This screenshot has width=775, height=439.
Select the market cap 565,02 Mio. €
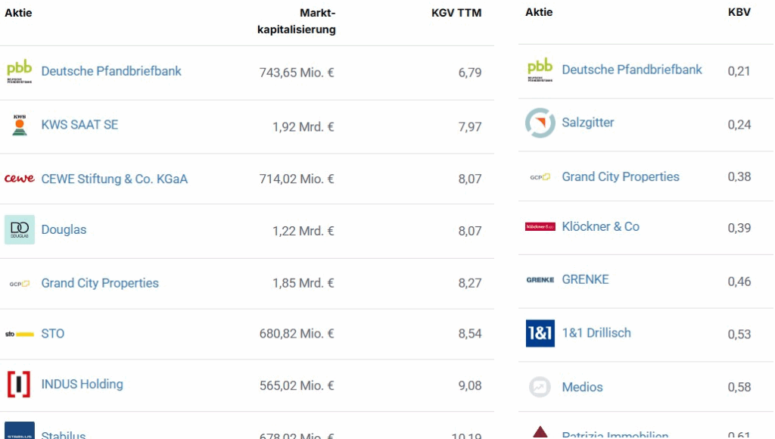point(297,385)
